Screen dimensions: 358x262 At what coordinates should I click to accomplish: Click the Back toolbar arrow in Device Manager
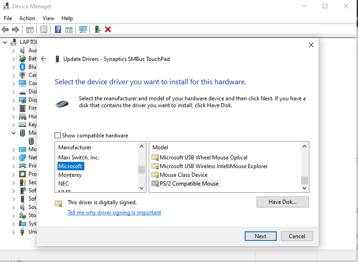5,29
